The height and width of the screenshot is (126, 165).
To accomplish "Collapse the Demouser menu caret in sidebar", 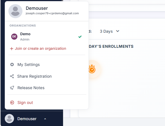I will click(x=45, y=119).
